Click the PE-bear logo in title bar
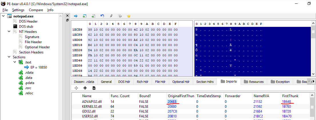Screen dimensions: 316x120 point(3,4)
